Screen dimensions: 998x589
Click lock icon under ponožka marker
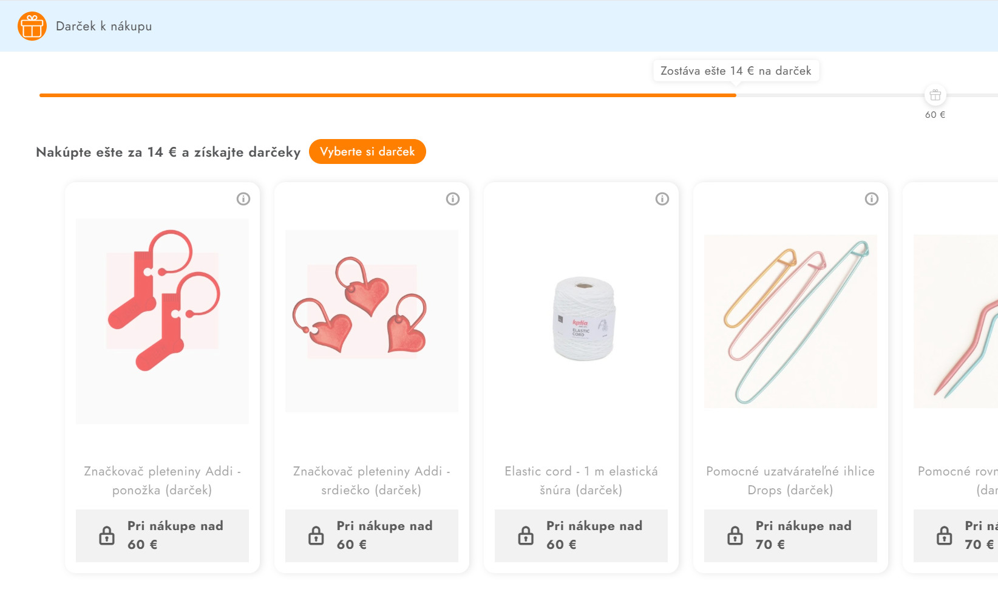coord(107,535)
